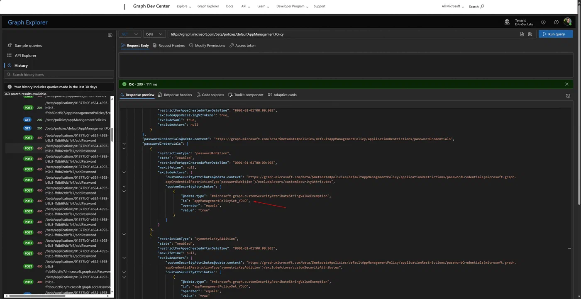Click the "appManagementPolicySet_YOLO" value under passwordAddition
The image size is (581, 299).
tap(221, 201)
